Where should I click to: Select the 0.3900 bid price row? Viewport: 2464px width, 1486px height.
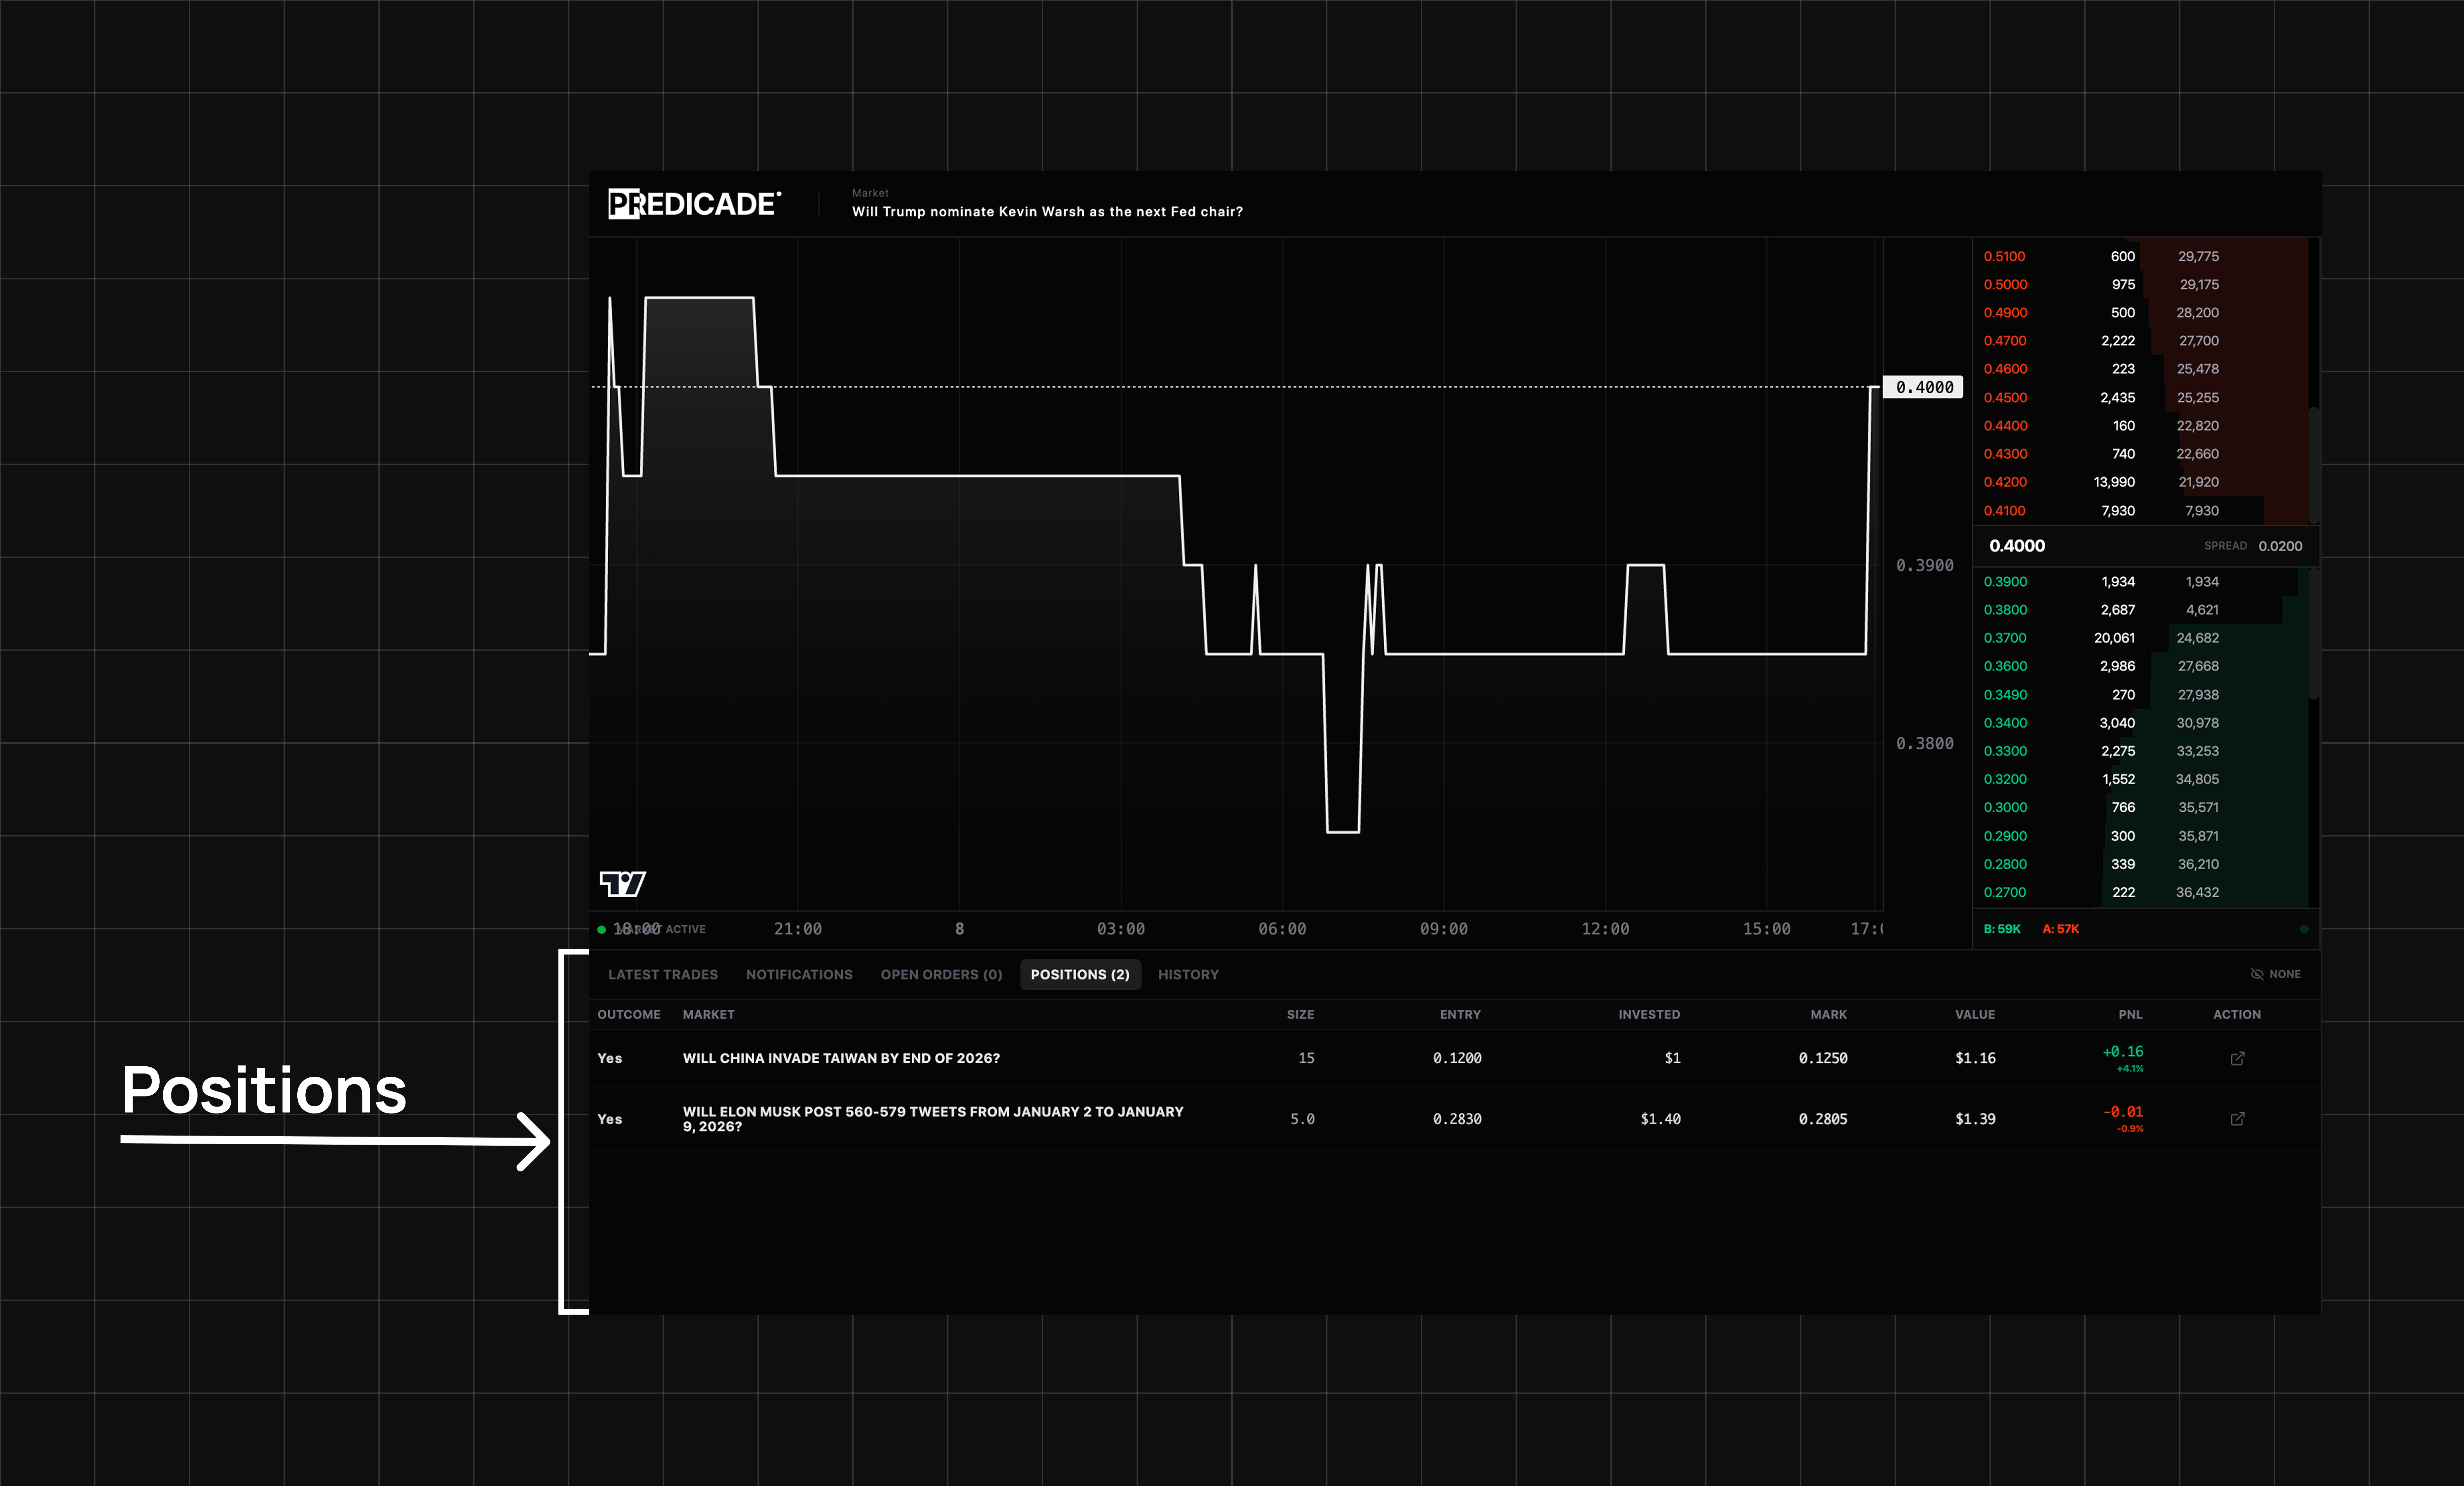[x=2005, y=582]
